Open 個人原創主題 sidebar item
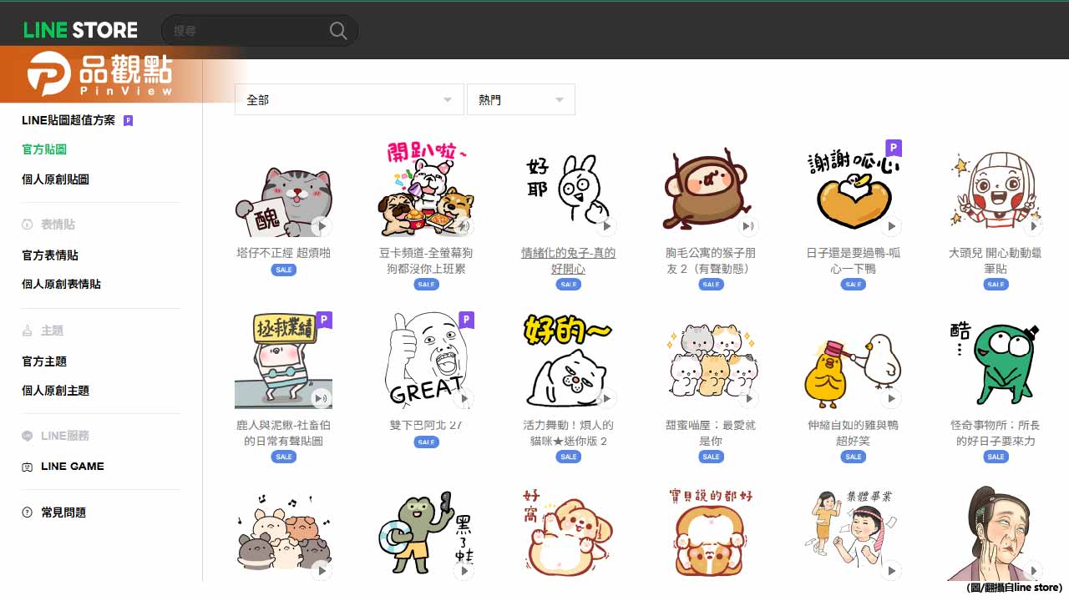 coord(55,391)
